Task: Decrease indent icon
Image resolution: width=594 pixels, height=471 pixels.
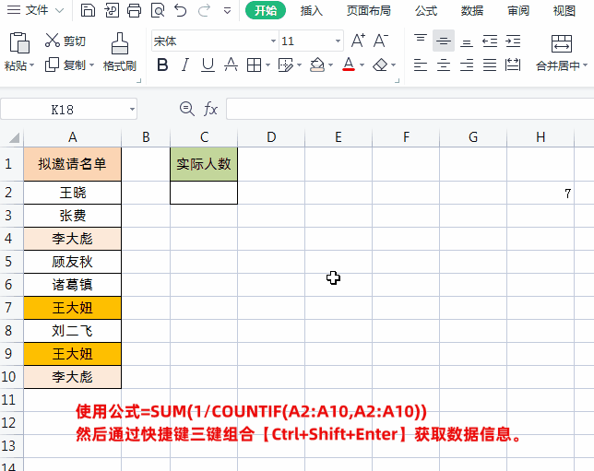Action: click(x=490, y=41)
